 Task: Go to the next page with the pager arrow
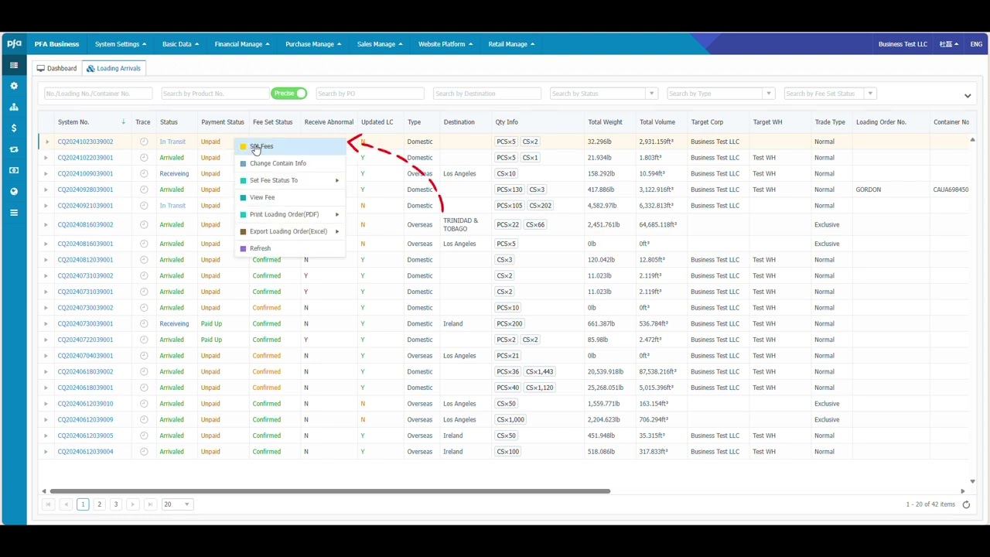[133, 504]
